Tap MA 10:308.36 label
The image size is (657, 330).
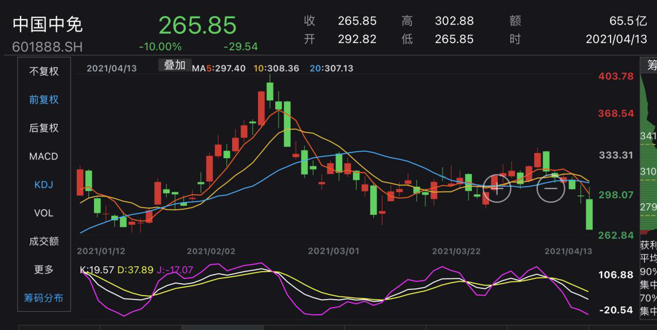(x=276, y=68)
